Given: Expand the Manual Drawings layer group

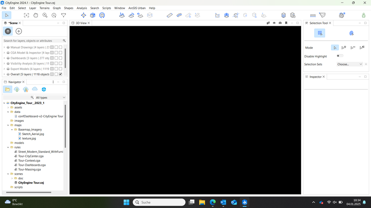Looking at the screenshot, I should pos(4,47).
